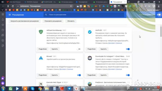Screen dimensions: 162x91
Task: Expand the bookmarks bar arrow at left
Action: 2,10
